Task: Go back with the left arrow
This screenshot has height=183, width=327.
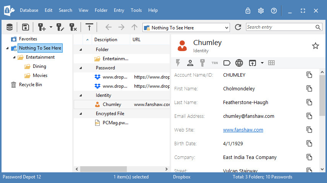Action: pos(108,27)
